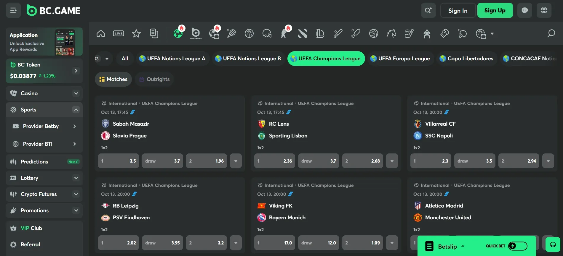Switch to the Outrights tab

154,79
